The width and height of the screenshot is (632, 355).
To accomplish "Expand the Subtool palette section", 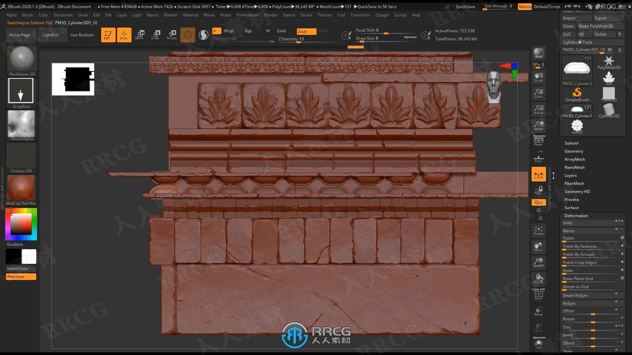I will (571, 143).
